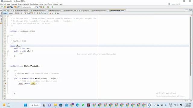
Task: Open the Navigate menu
Action: pos(14,4)
